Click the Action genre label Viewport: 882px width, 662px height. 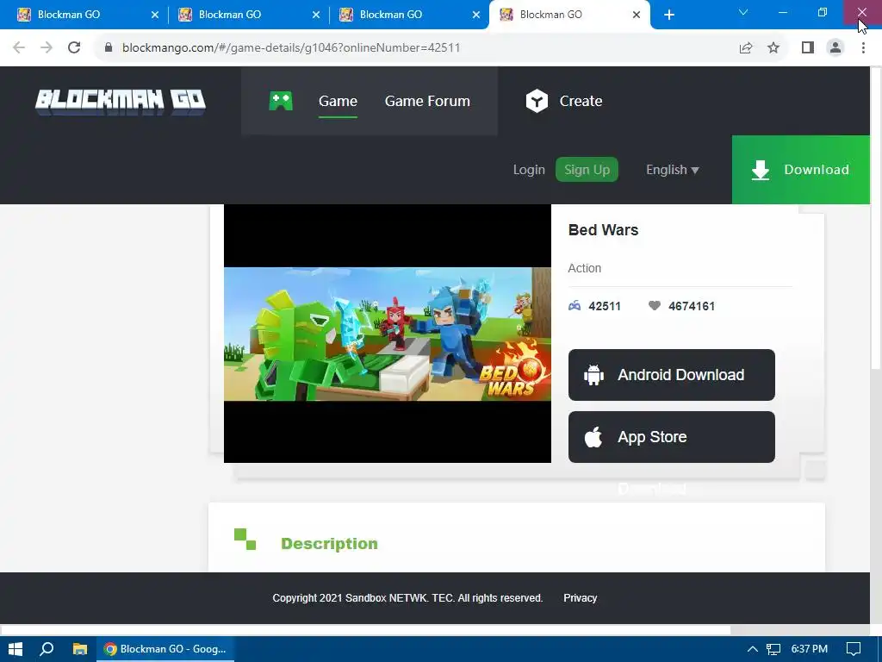tap(585, 268)
